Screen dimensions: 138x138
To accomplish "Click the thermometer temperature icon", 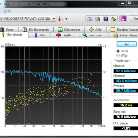I will (60, 19).
